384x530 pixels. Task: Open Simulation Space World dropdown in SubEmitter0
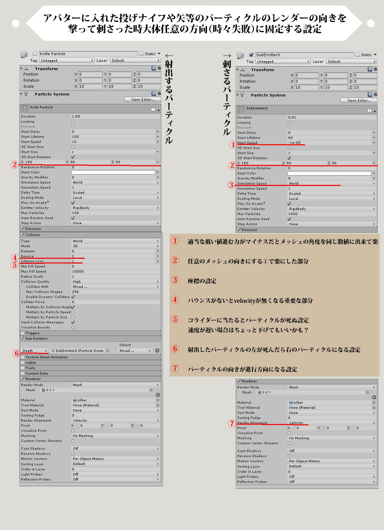332,183
